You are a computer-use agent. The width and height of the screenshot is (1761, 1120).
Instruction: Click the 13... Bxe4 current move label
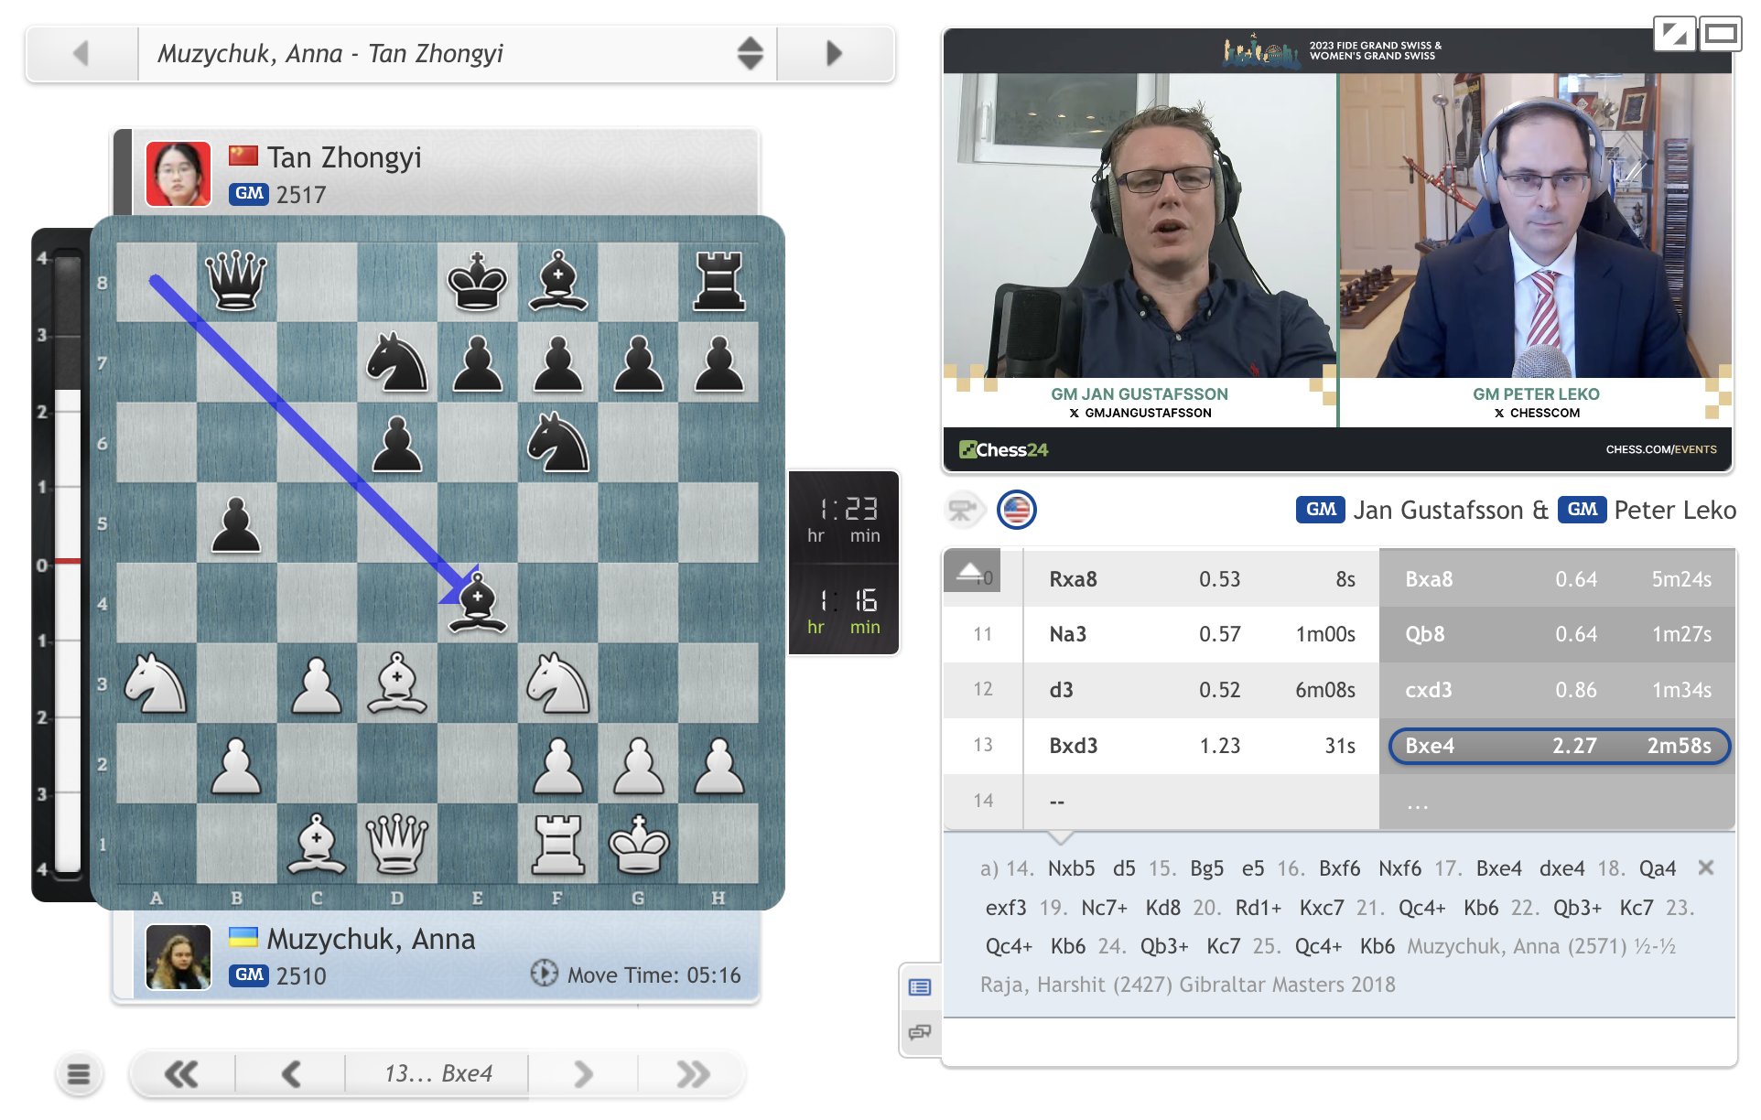point(438,1073)
